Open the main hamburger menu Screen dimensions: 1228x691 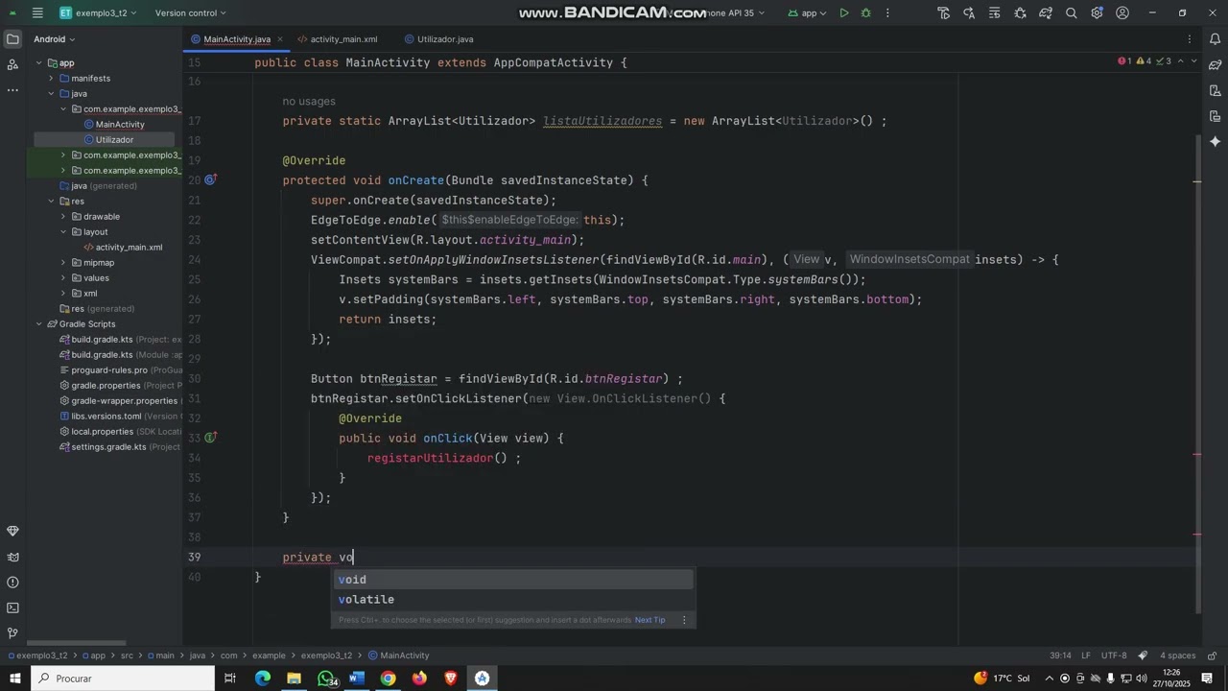[37, 13]
